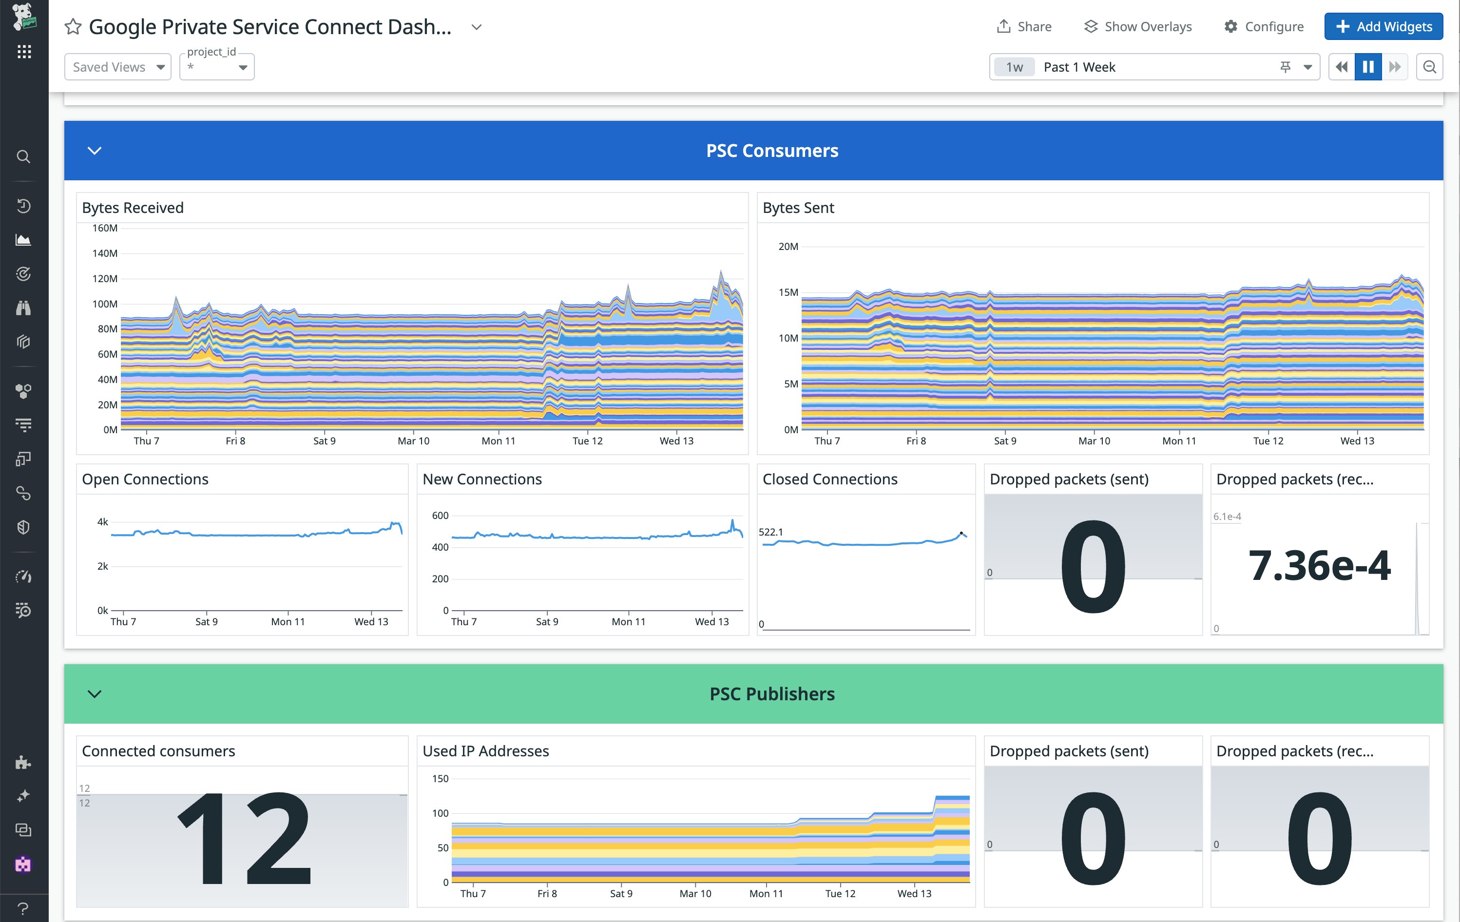Pin the current time frame
The height and width of the screenshot is (922, 1460).
[x=1286, y=67]
